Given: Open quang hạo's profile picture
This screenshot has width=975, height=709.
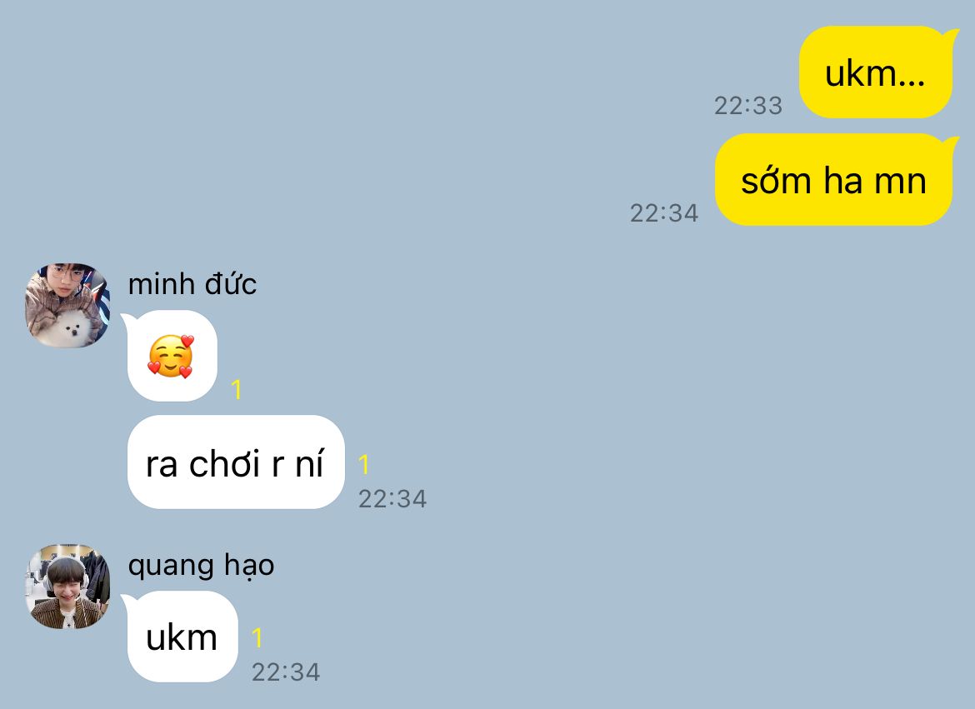Looking at the screenshot, I should (67, 586).
